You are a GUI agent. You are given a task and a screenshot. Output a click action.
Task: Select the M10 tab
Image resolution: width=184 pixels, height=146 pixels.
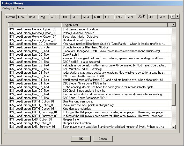[97, 17]
